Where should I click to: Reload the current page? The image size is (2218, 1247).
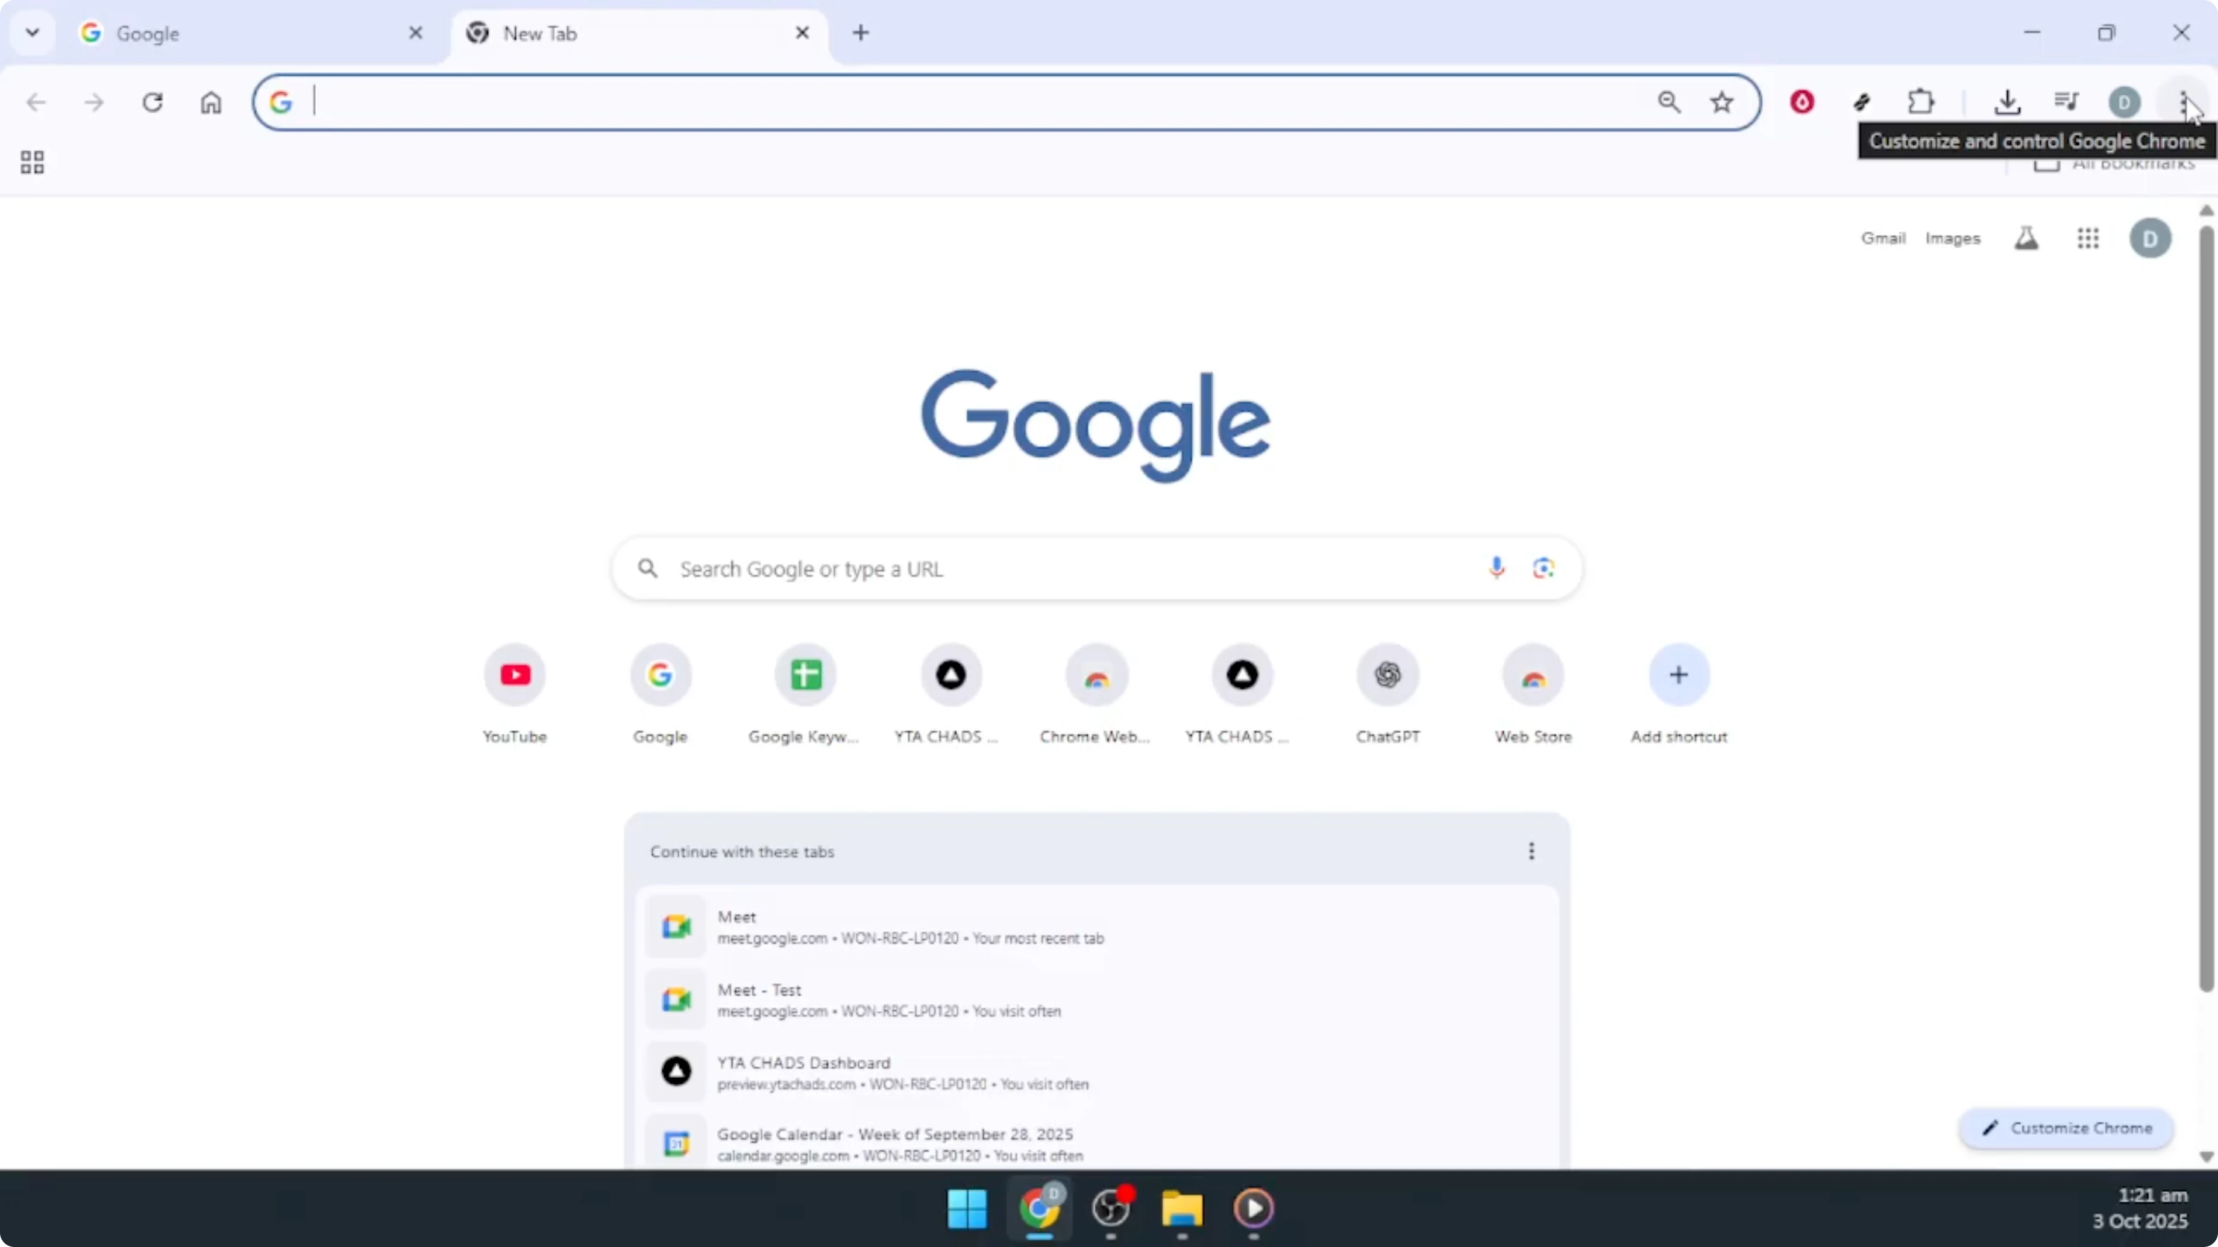(x=152, y=102)
